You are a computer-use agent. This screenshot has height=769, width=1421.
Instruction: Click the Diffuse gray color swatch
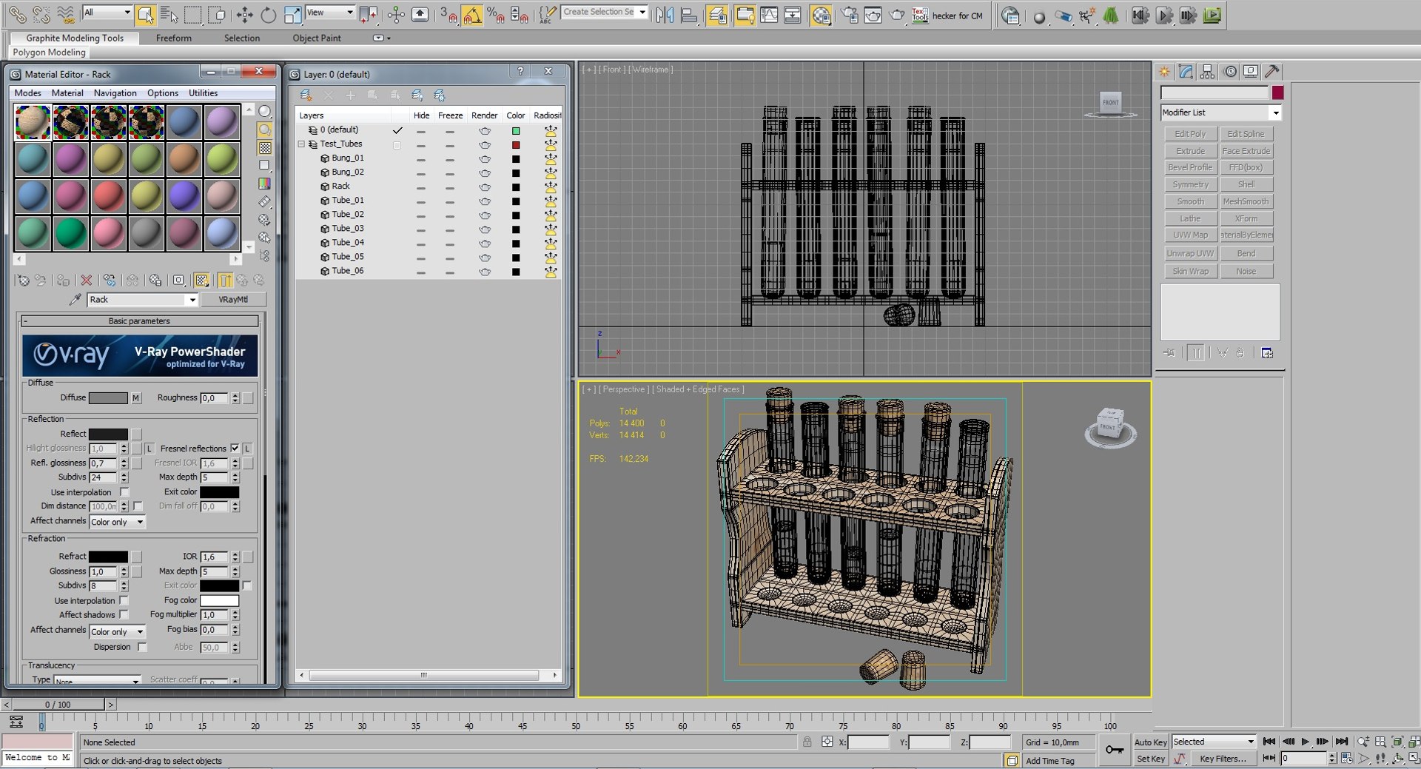(x=108, y=398)
